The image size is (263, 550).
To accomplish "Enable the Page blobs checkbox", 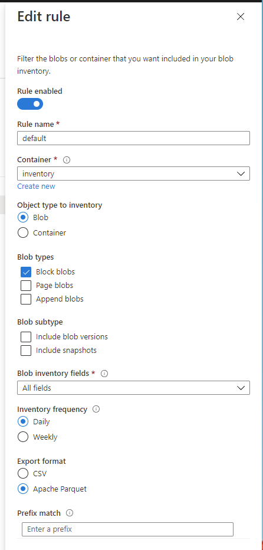I will click(x=26, y=286).
